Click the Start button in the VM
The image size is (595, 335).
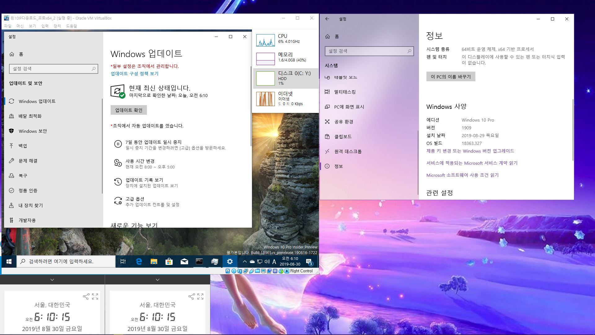point(9,261)
